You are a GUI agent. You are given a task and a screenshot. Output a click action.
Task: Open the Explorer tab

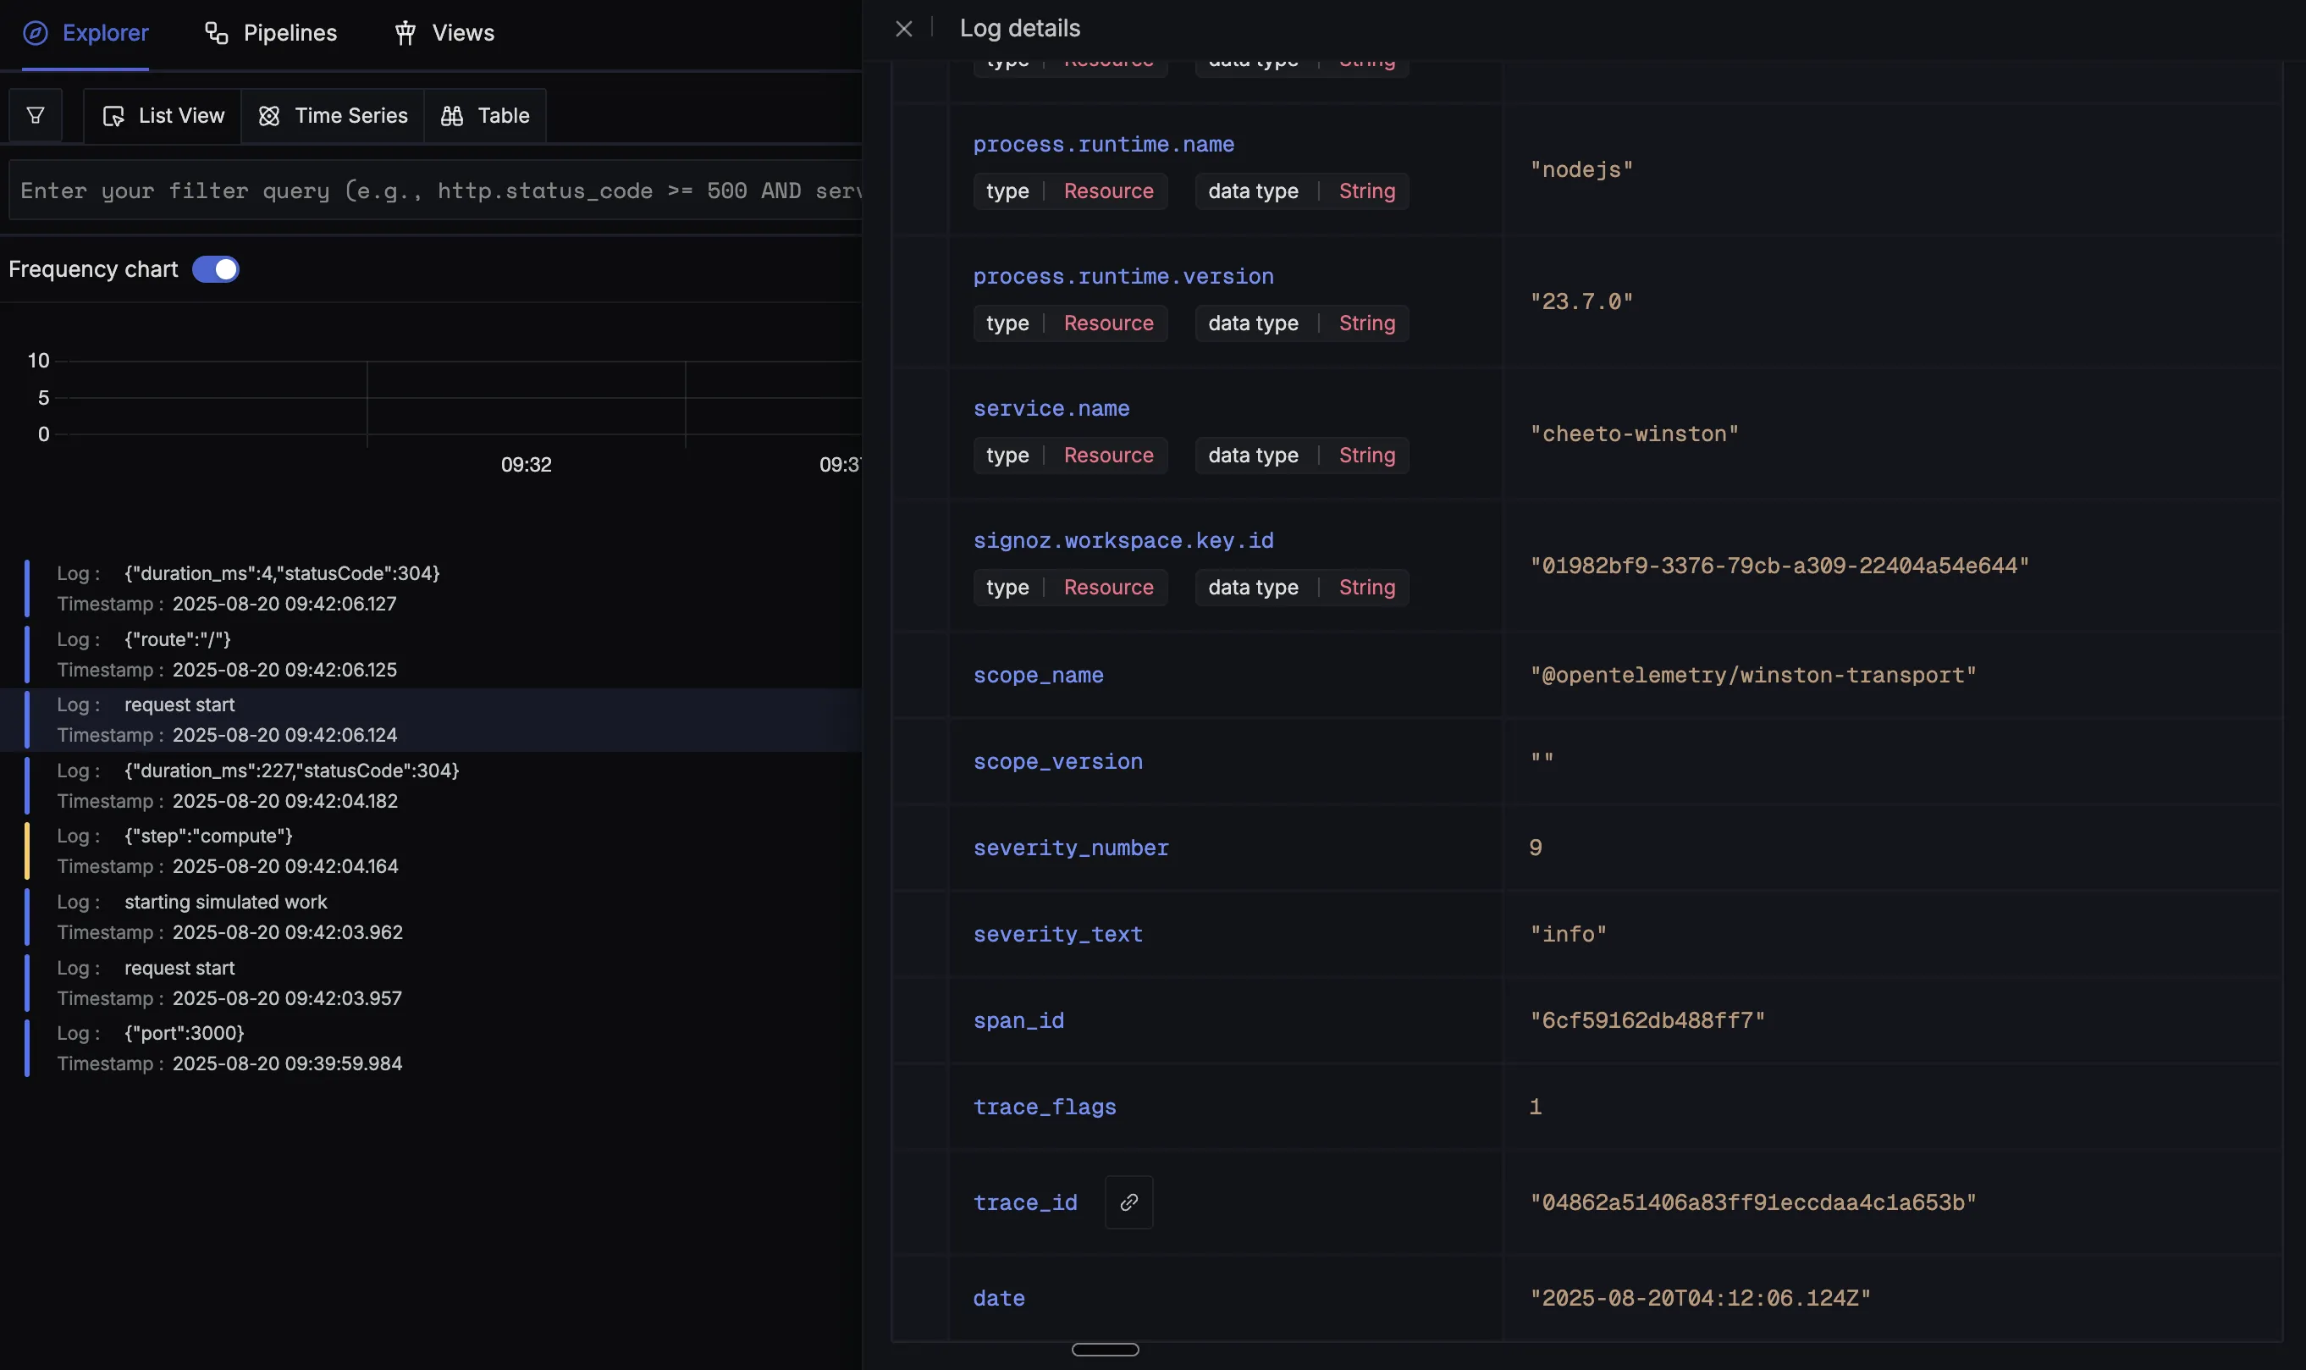tap(86, 33)
